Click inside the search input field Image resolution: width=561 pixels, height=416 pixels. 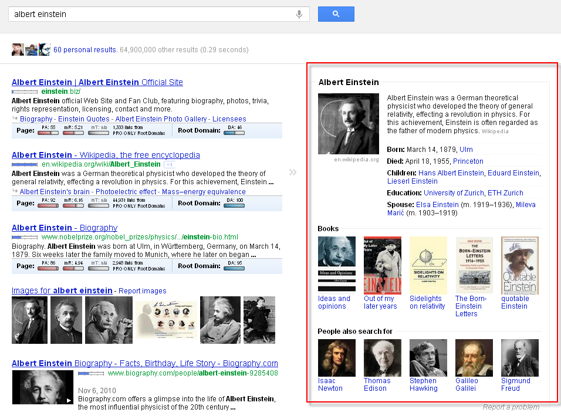click(x=150, y=14)
